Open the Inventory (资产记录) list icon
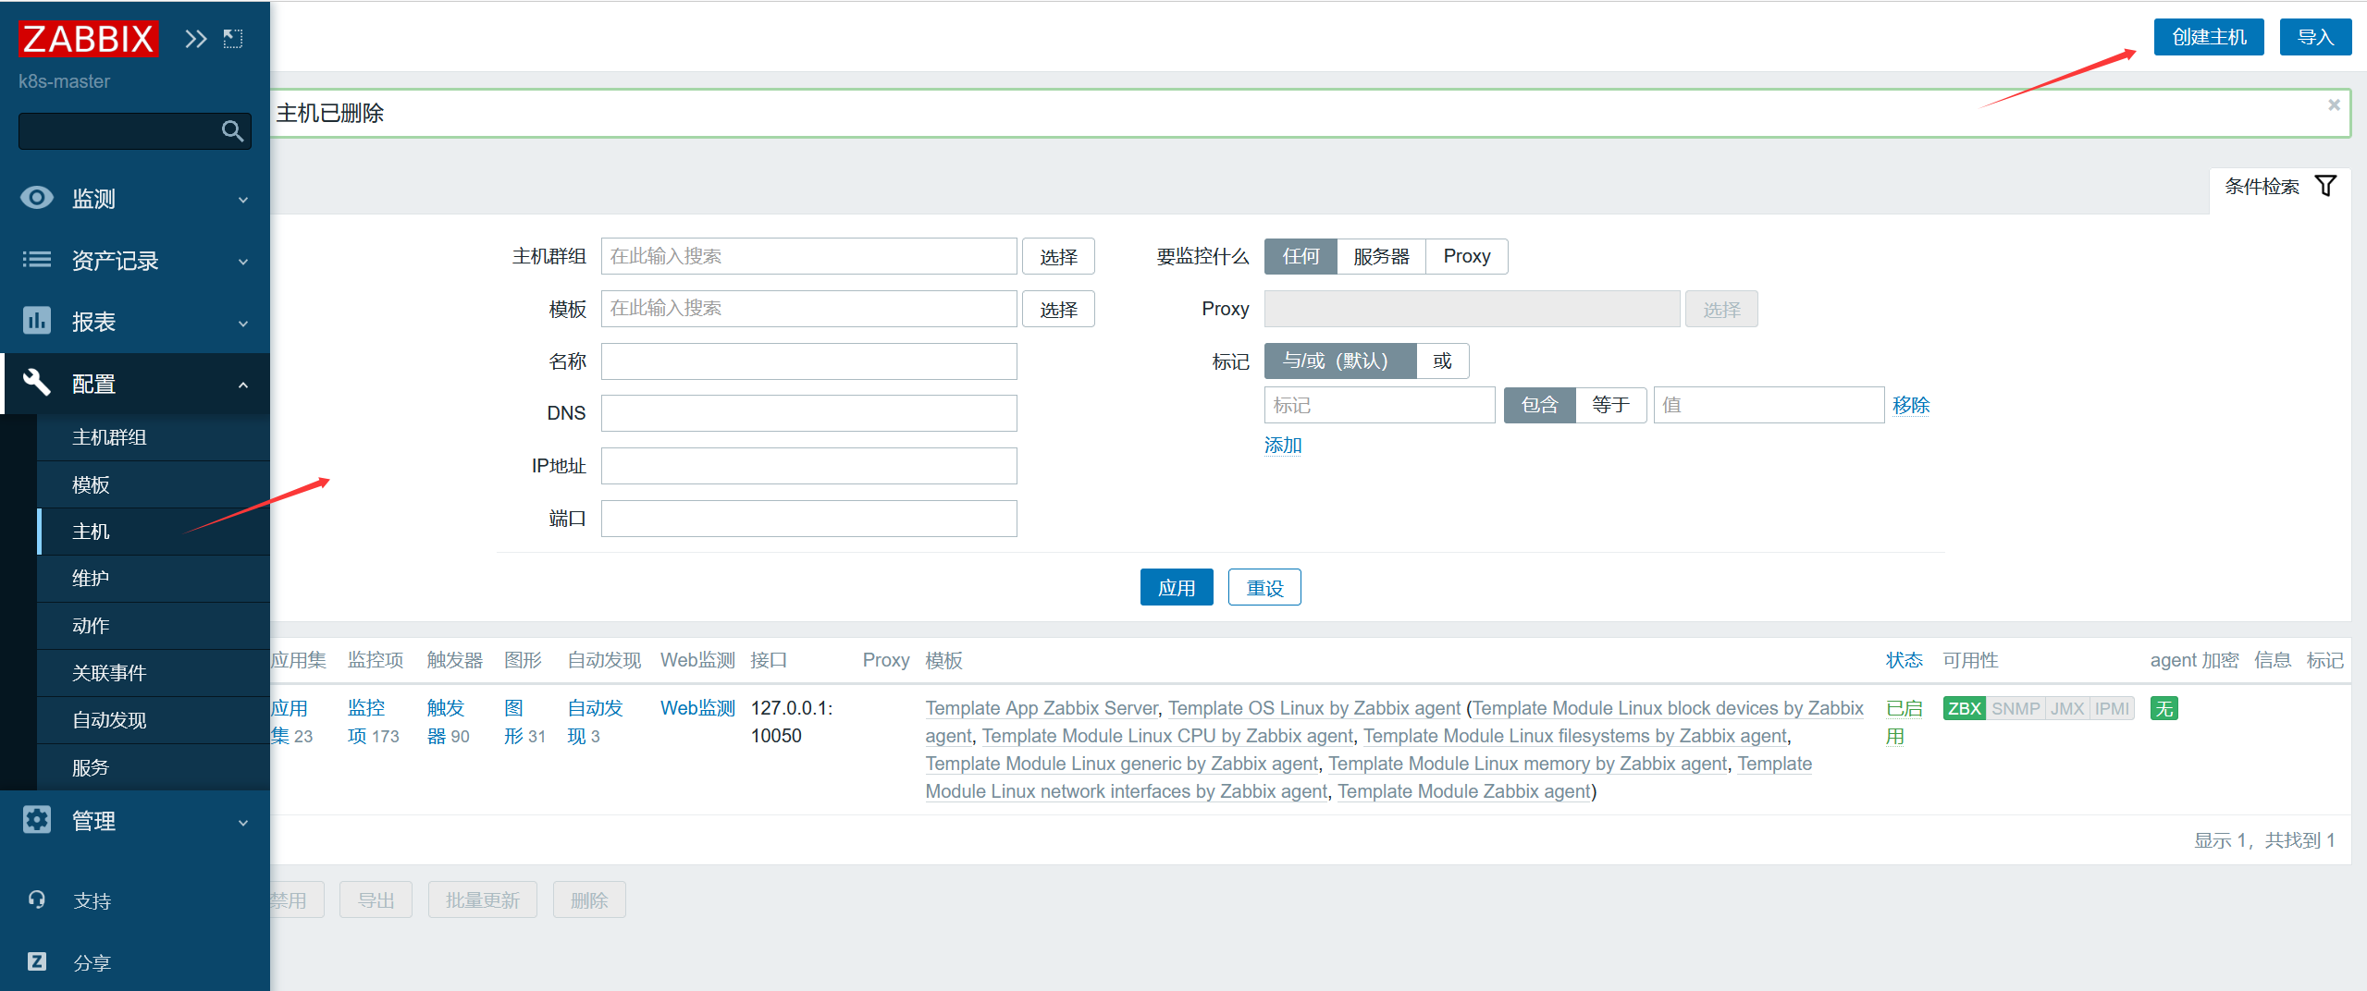This screenshot has width=2367, height=991. click(36, 260)
